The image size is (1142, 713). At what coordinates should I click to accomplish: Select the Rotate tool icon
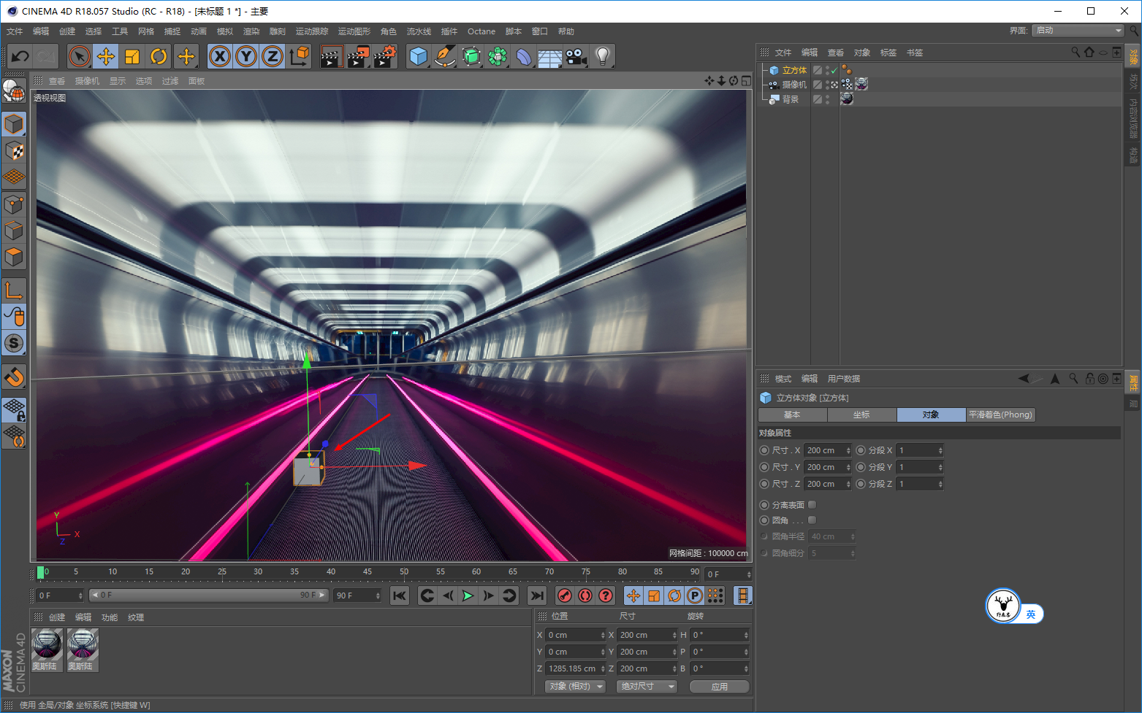coord(159,56)
